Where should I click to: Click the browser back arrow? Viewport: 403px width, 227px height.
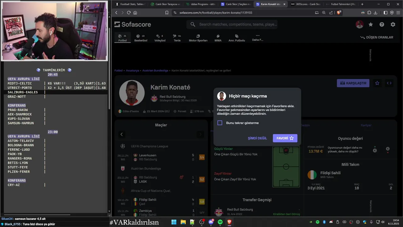pos(116,13)
